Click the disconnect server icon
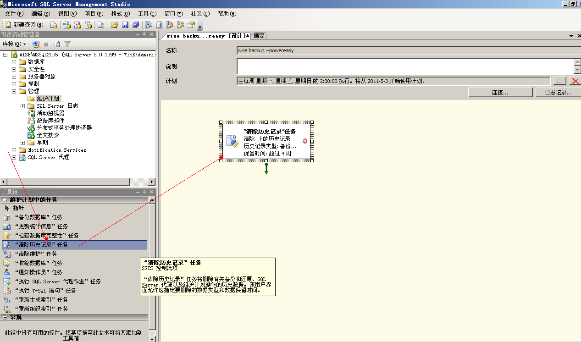Screen dimensions: 581x342 click(36, 44)
